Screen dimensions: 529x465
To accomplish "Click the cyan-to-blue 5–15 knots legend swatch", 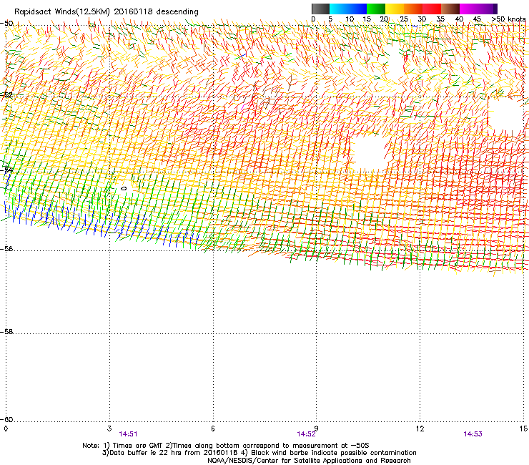I will (348, 9).
